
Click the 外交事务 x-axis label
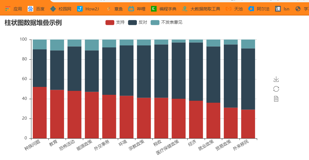tap(102, 145)
